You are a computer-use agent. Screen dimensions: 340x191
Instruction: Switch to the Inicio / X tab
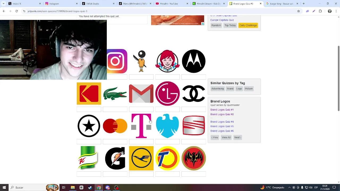[x=25, y=4]
